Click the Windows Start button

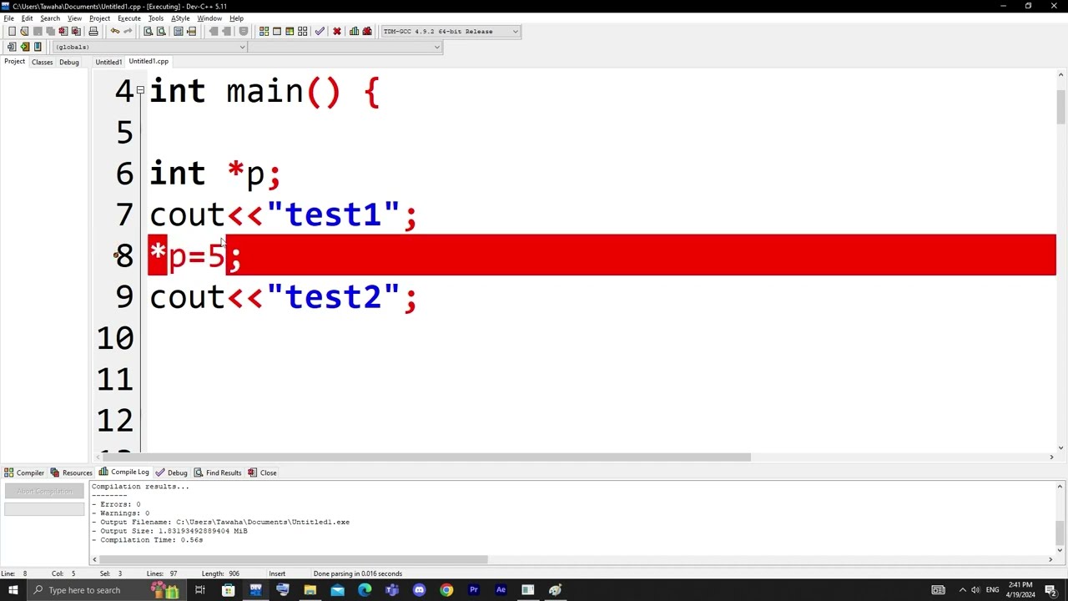pyautogui.click(x=13, y=590)
